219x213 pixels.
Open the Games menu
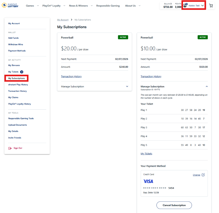pyautogui.click(x=30, y=6)
